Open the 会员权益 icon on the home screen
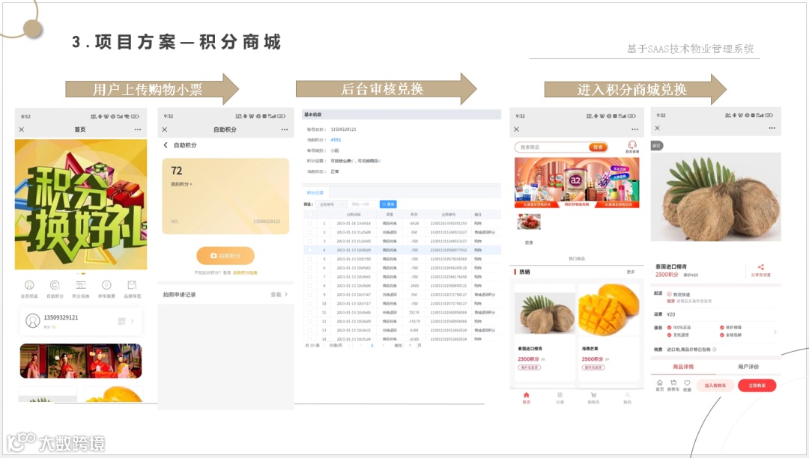Image resolution: width=809 pixels, height=458 pixels. point(29,285)
